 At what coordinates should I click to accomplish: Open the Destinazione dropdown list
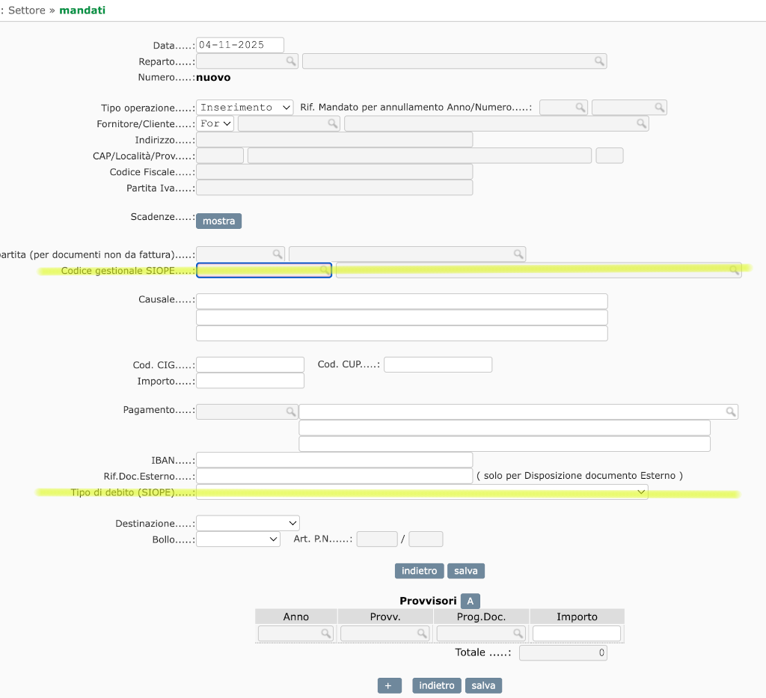pyautogui.click(x=248, y=523)
